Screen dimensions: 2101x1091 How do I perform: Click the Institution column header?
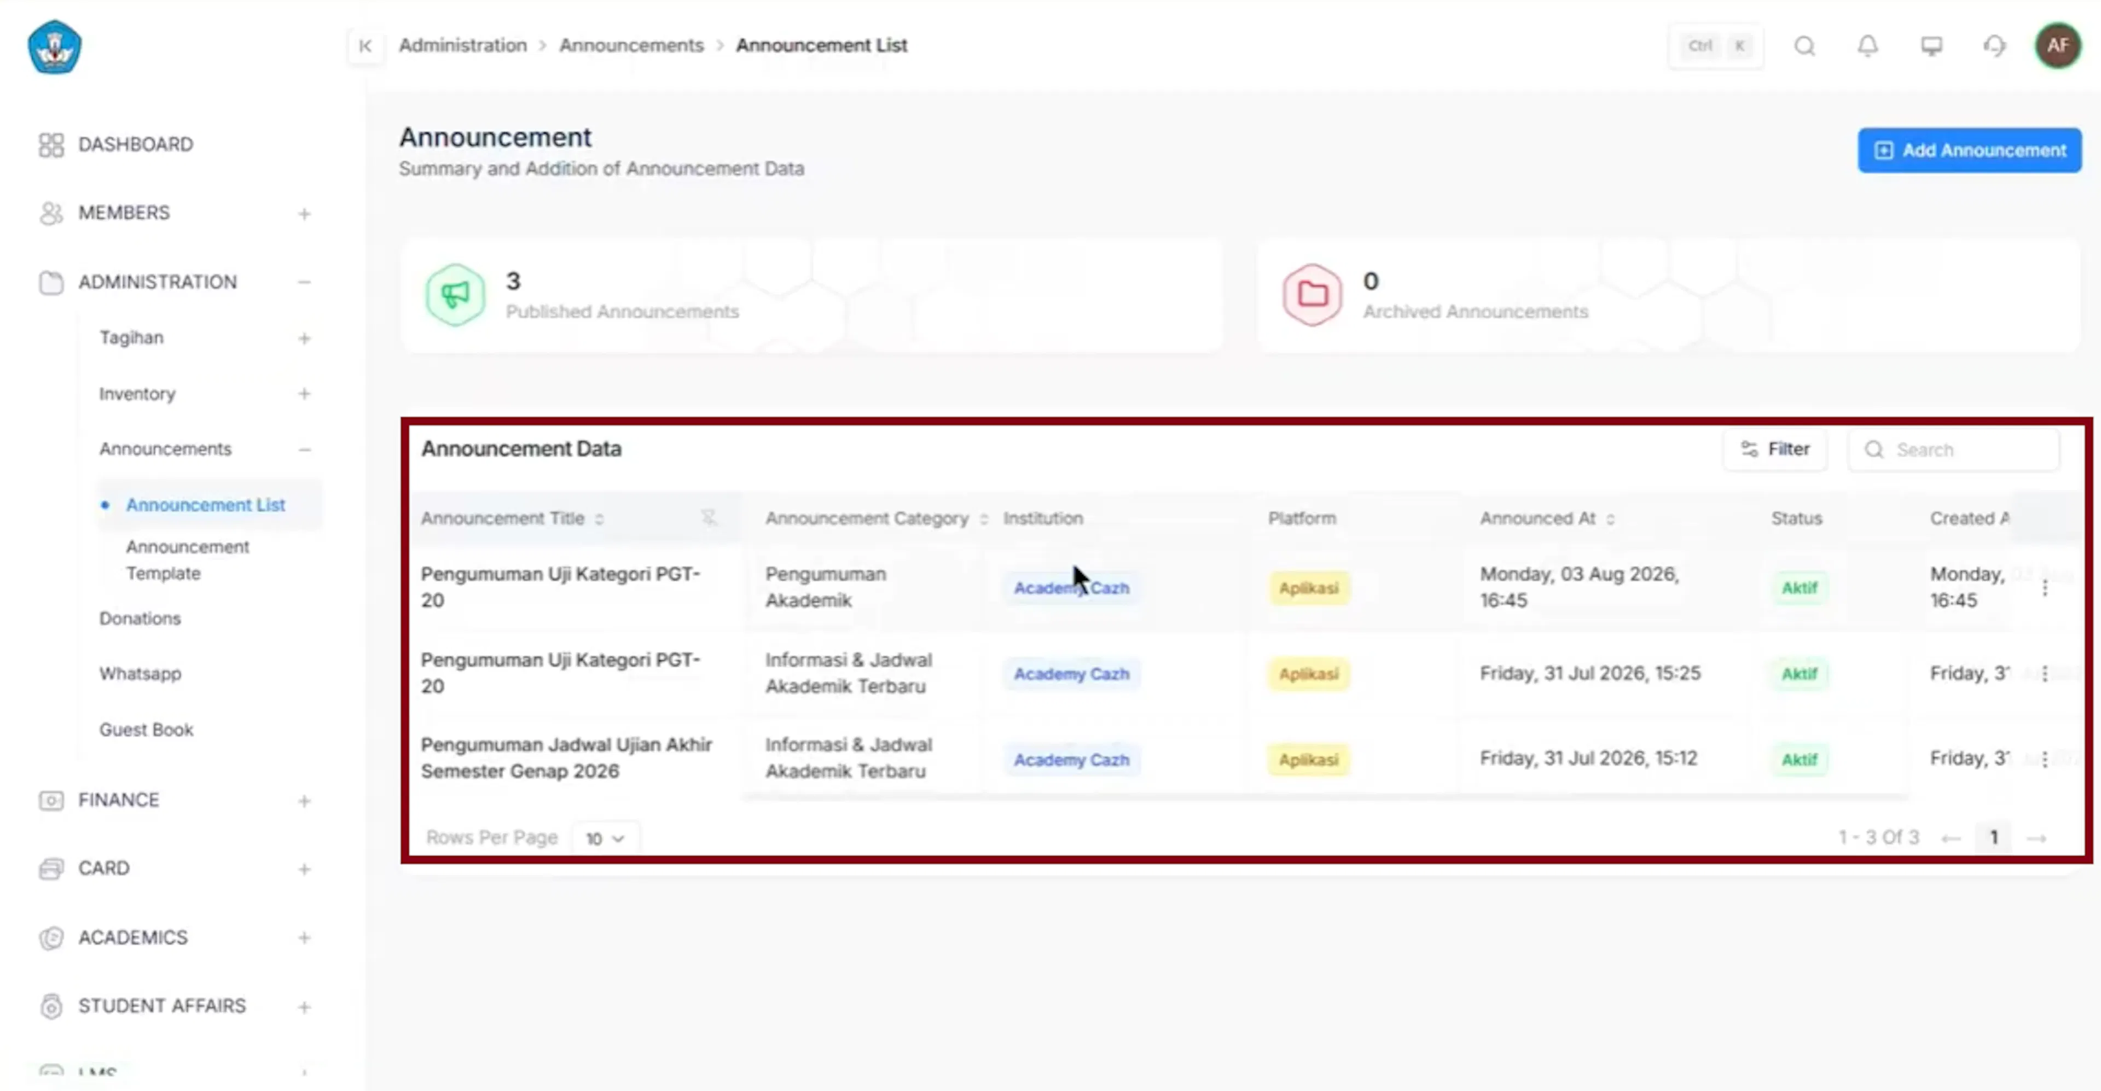point(1043,518)
